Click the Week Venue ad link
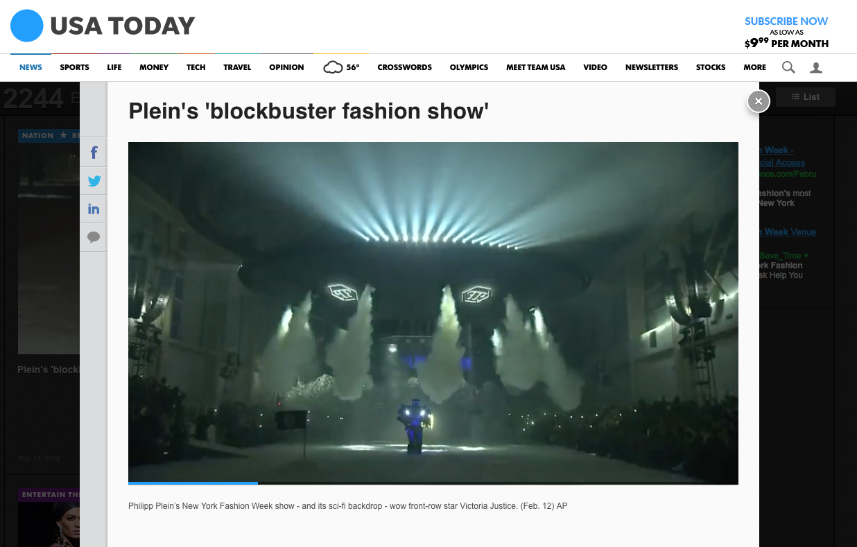This screenshot has height=547, width=857. pyautogui.click(x=788, y=232)
